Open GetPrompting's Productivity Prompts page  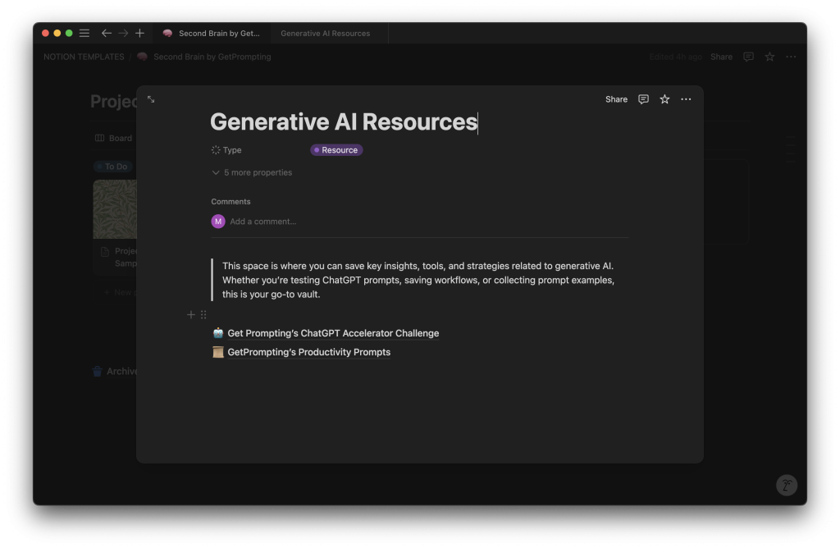pos(308,352)
